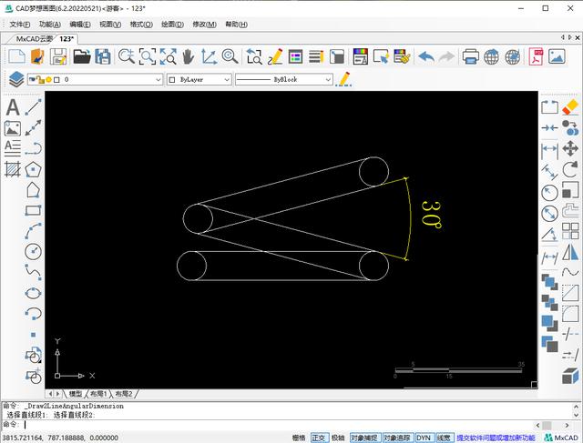Open the 编辑(E) menu

tap(80, 25)
